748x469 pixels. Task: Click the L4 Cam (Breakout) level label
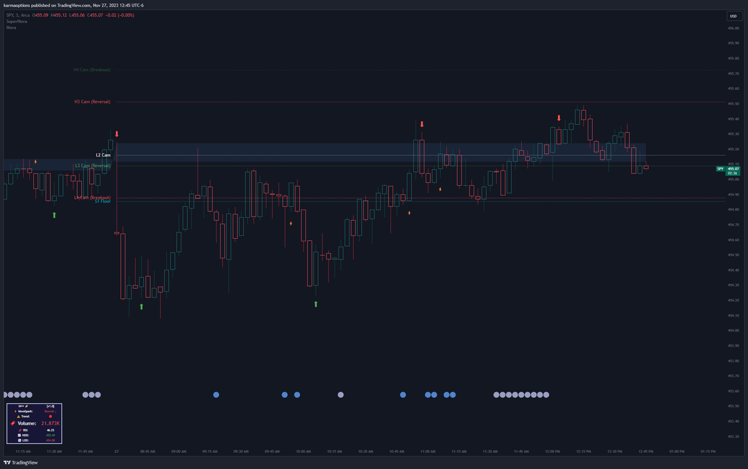[92, 197]
